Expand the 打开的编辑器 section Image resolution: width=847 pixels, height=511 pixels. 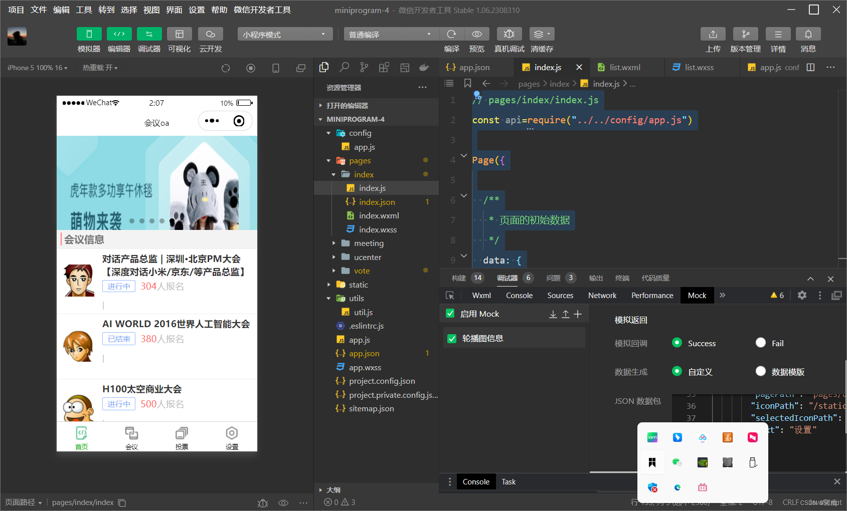tap(376, 106)
